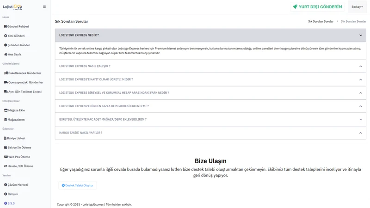The height and width of the screenshot is (208, 370).
Task: Expand chevron for Bireysel ve Kurumsal Hesap question
Action: (x=361, y=93)
